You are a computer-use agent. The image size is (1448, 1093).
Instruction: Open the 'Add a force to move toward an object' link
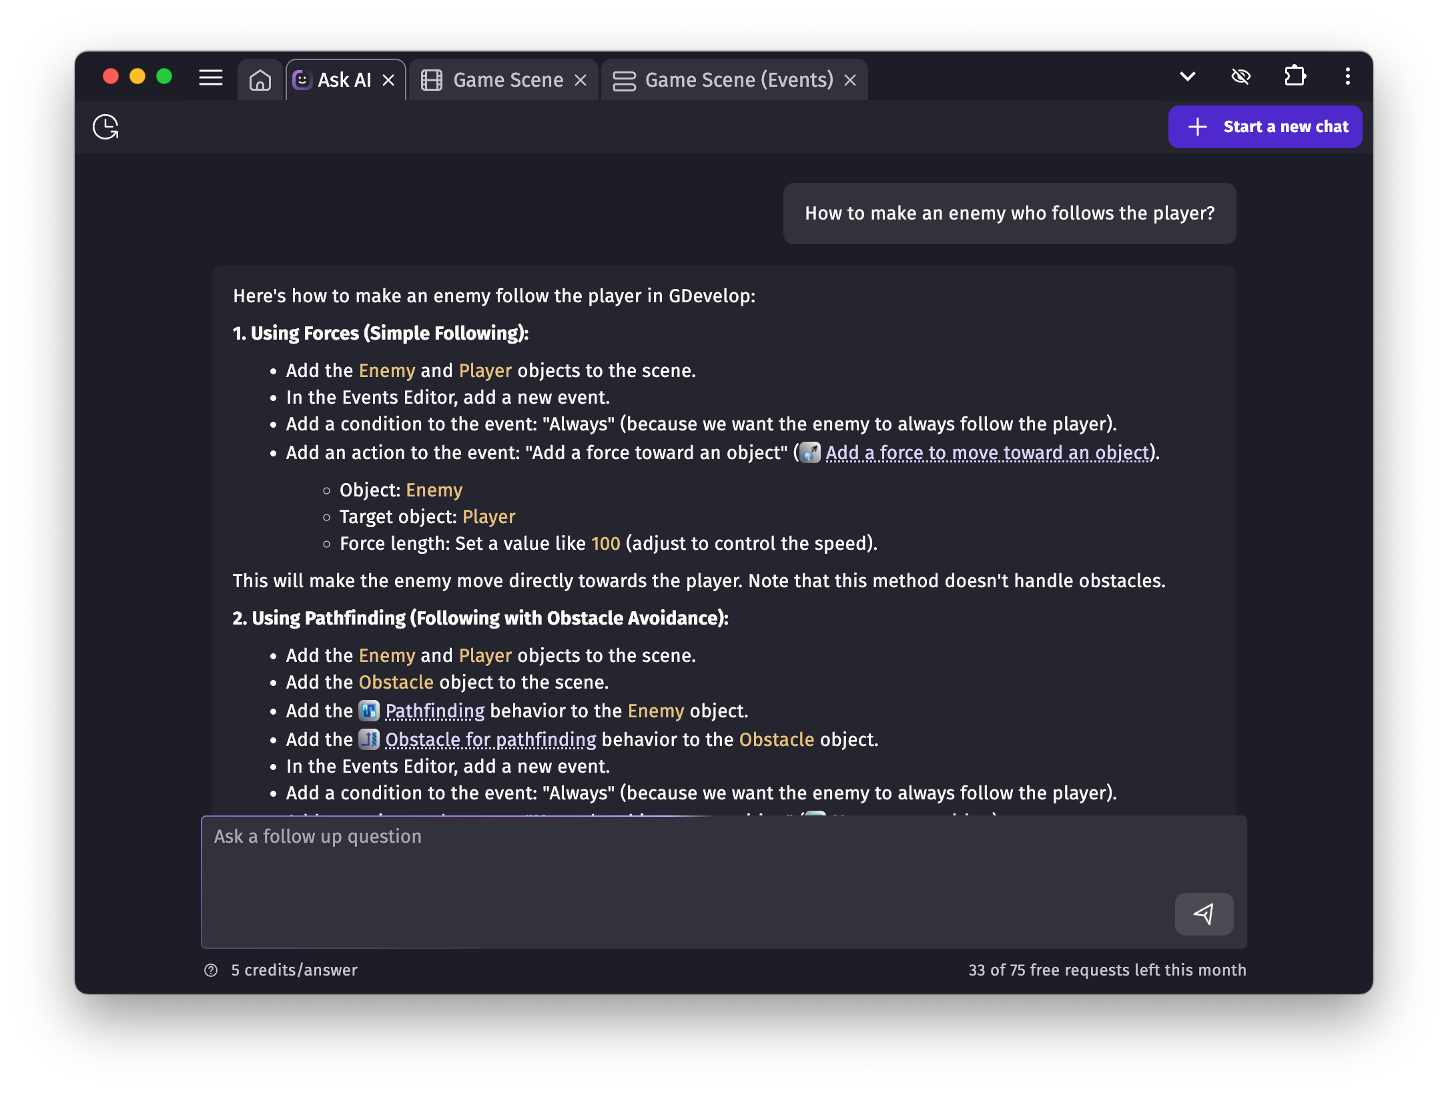987,452
